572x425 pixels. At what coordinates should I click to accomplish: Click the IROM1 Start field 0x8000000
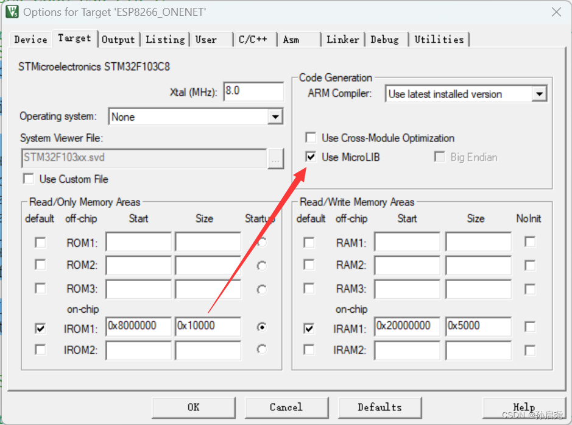[138, 326]
